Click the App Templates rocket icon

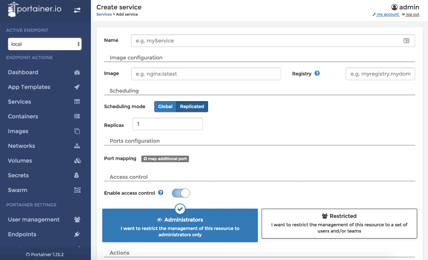point(77,87)
